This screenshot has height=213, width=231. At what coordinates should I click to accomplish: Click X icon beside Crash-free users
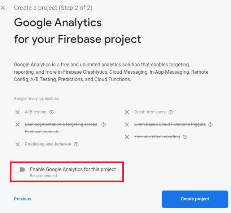click(127, 112)
